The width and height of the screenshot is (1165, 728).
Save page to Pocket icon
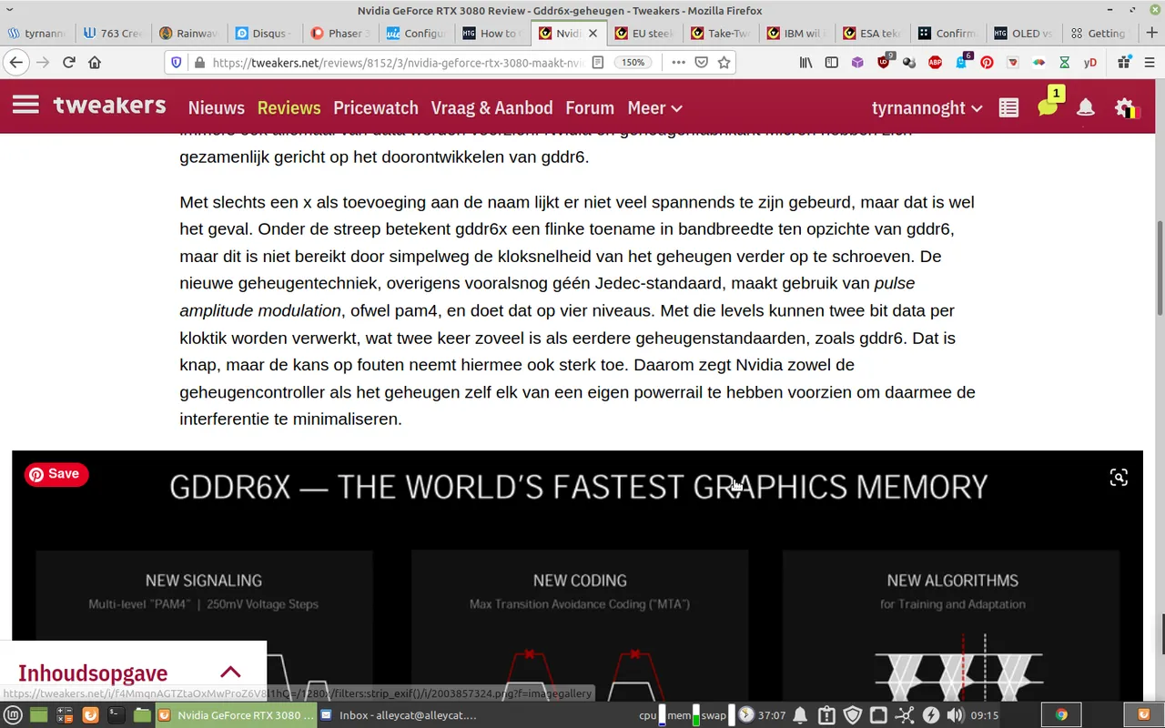pyautogui.click(x=702, y=63)
